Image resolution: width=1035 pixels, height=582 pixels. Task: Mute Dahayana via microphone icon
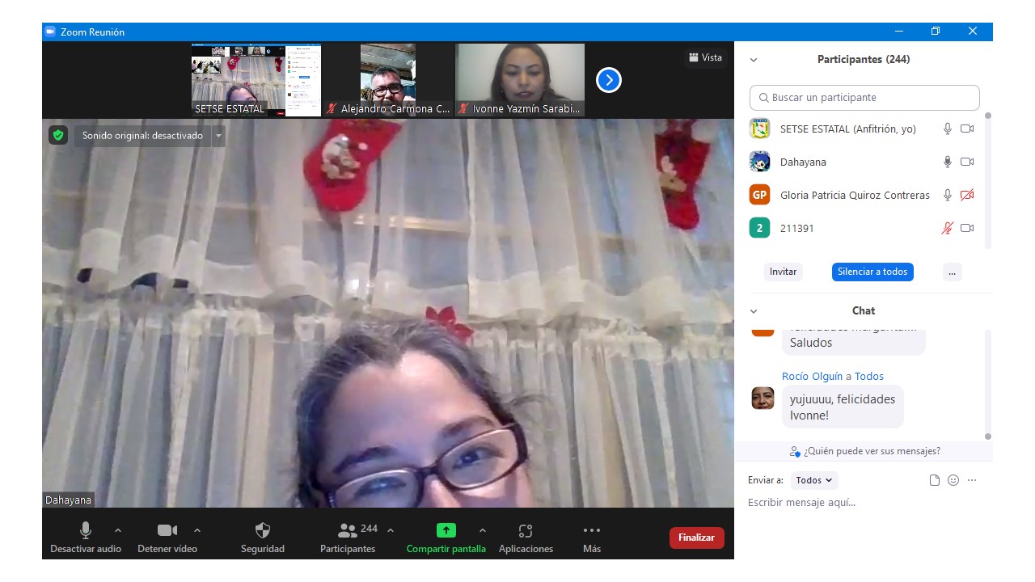point(948,162)
